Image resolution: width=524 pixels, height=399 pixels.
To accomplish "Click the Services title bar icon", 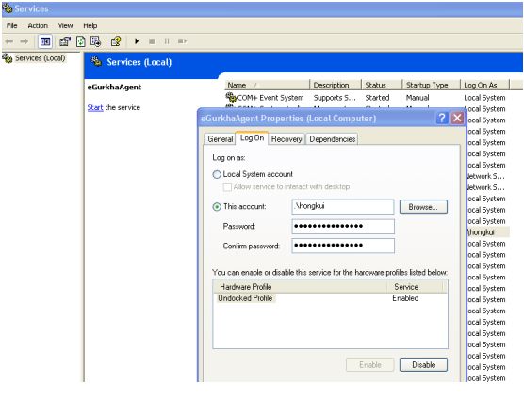I will tap(8, 8).
